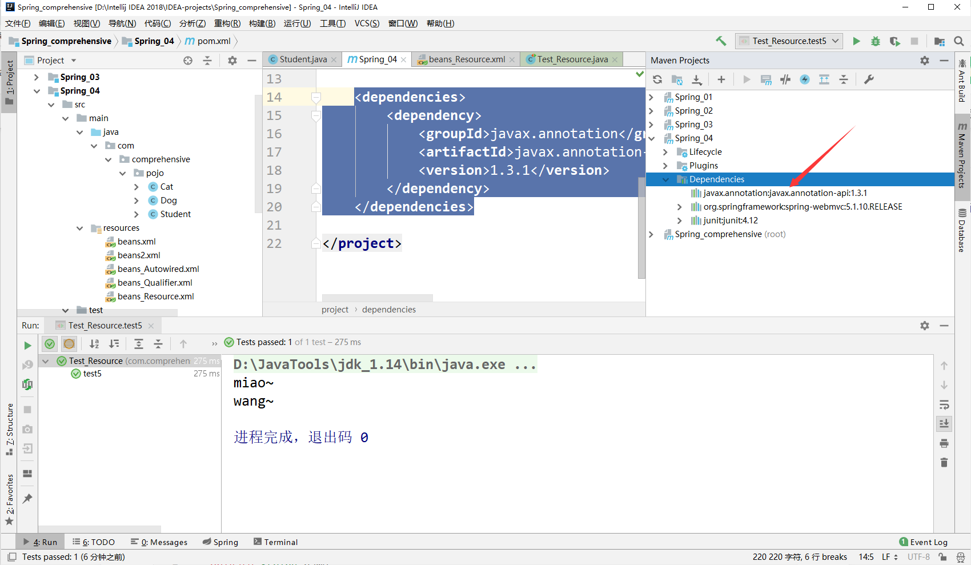The height and width of the screenshot is (565, 971).
Task: Generate sources and update folders in Maven
Action: [677, 79]
